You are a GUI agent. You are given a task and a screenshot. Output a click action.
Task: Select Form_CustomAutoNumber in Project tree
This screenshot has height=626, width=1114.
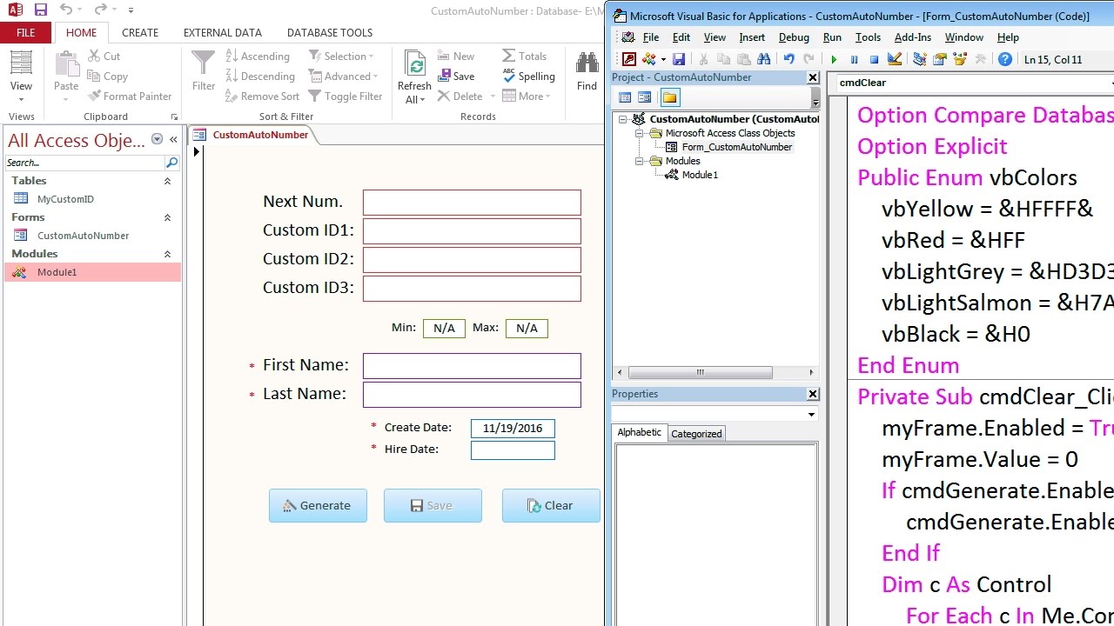[736, 147]
